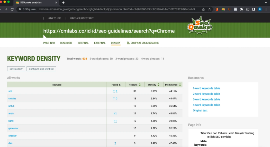The height and width of the screenshot is (147, 270).
Task: Open HAVE A SUGGESTION? link
Action: tap(82, 18)
